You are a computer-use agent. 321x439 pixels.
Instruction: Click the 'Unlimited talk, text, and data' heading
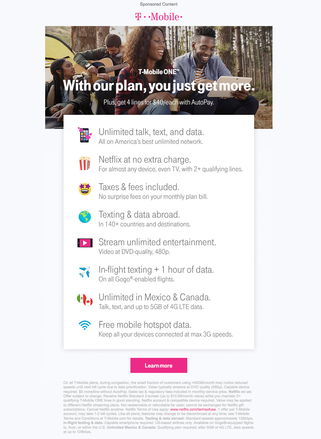pyautogui.click(x=151, y=132)
